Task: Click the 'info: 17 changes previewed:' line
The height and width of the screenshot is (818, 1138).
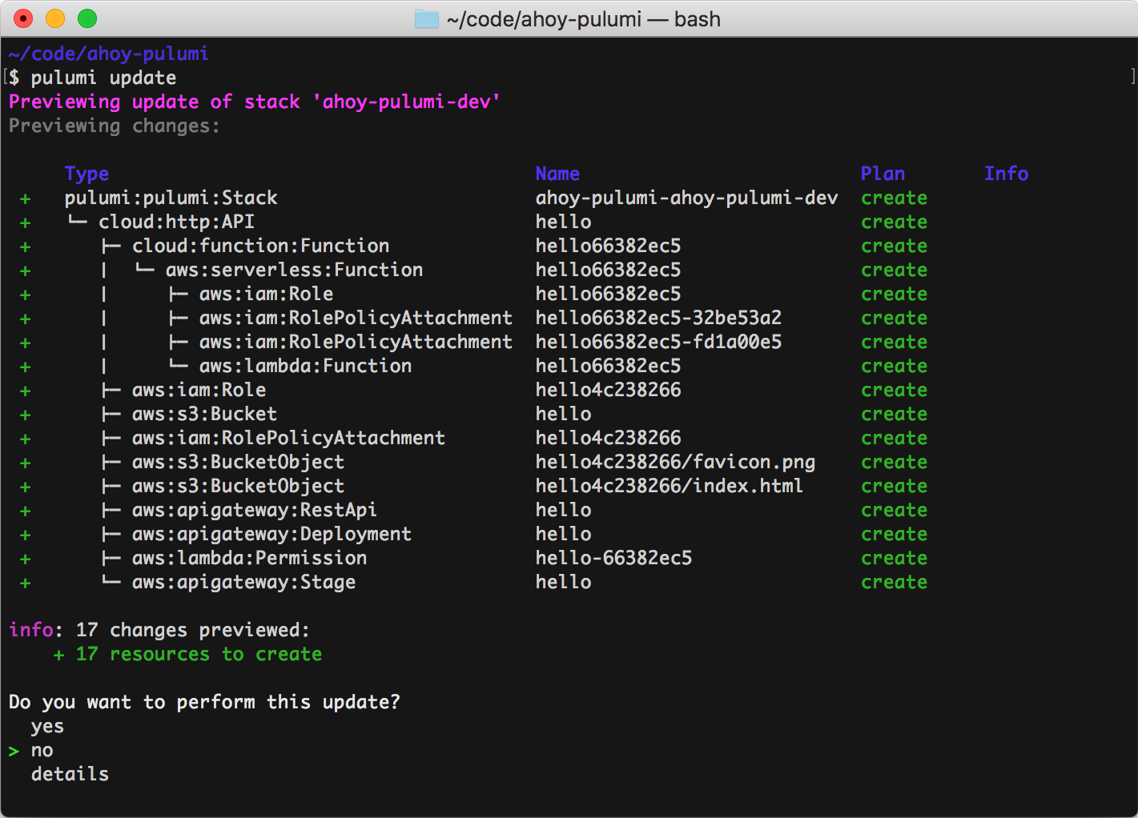Action: (x=159, y=630)
